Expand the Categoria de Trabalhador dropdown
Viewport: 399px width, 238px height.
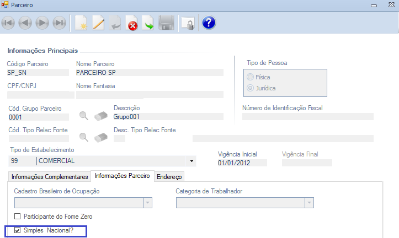click(x=309, y=203)
